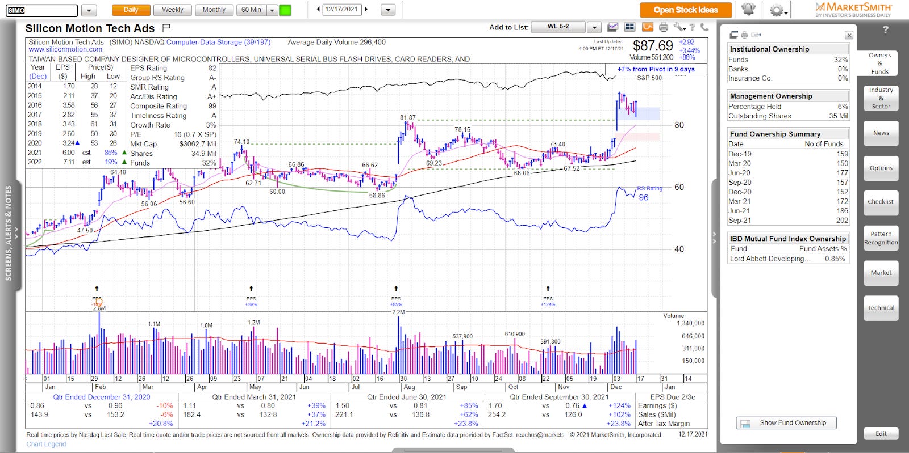This screenshot has height=453, width=909.
Task: Click the Lord Abbett Developing fund row
Action: (787, 259)
